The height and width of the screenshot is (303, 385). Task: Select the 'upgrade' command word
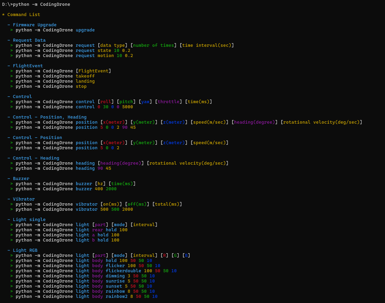pyautogui.click(x=85, y=30)
